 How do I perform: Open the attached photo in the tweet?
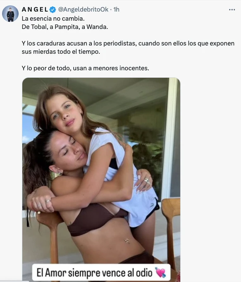[101, 179]
